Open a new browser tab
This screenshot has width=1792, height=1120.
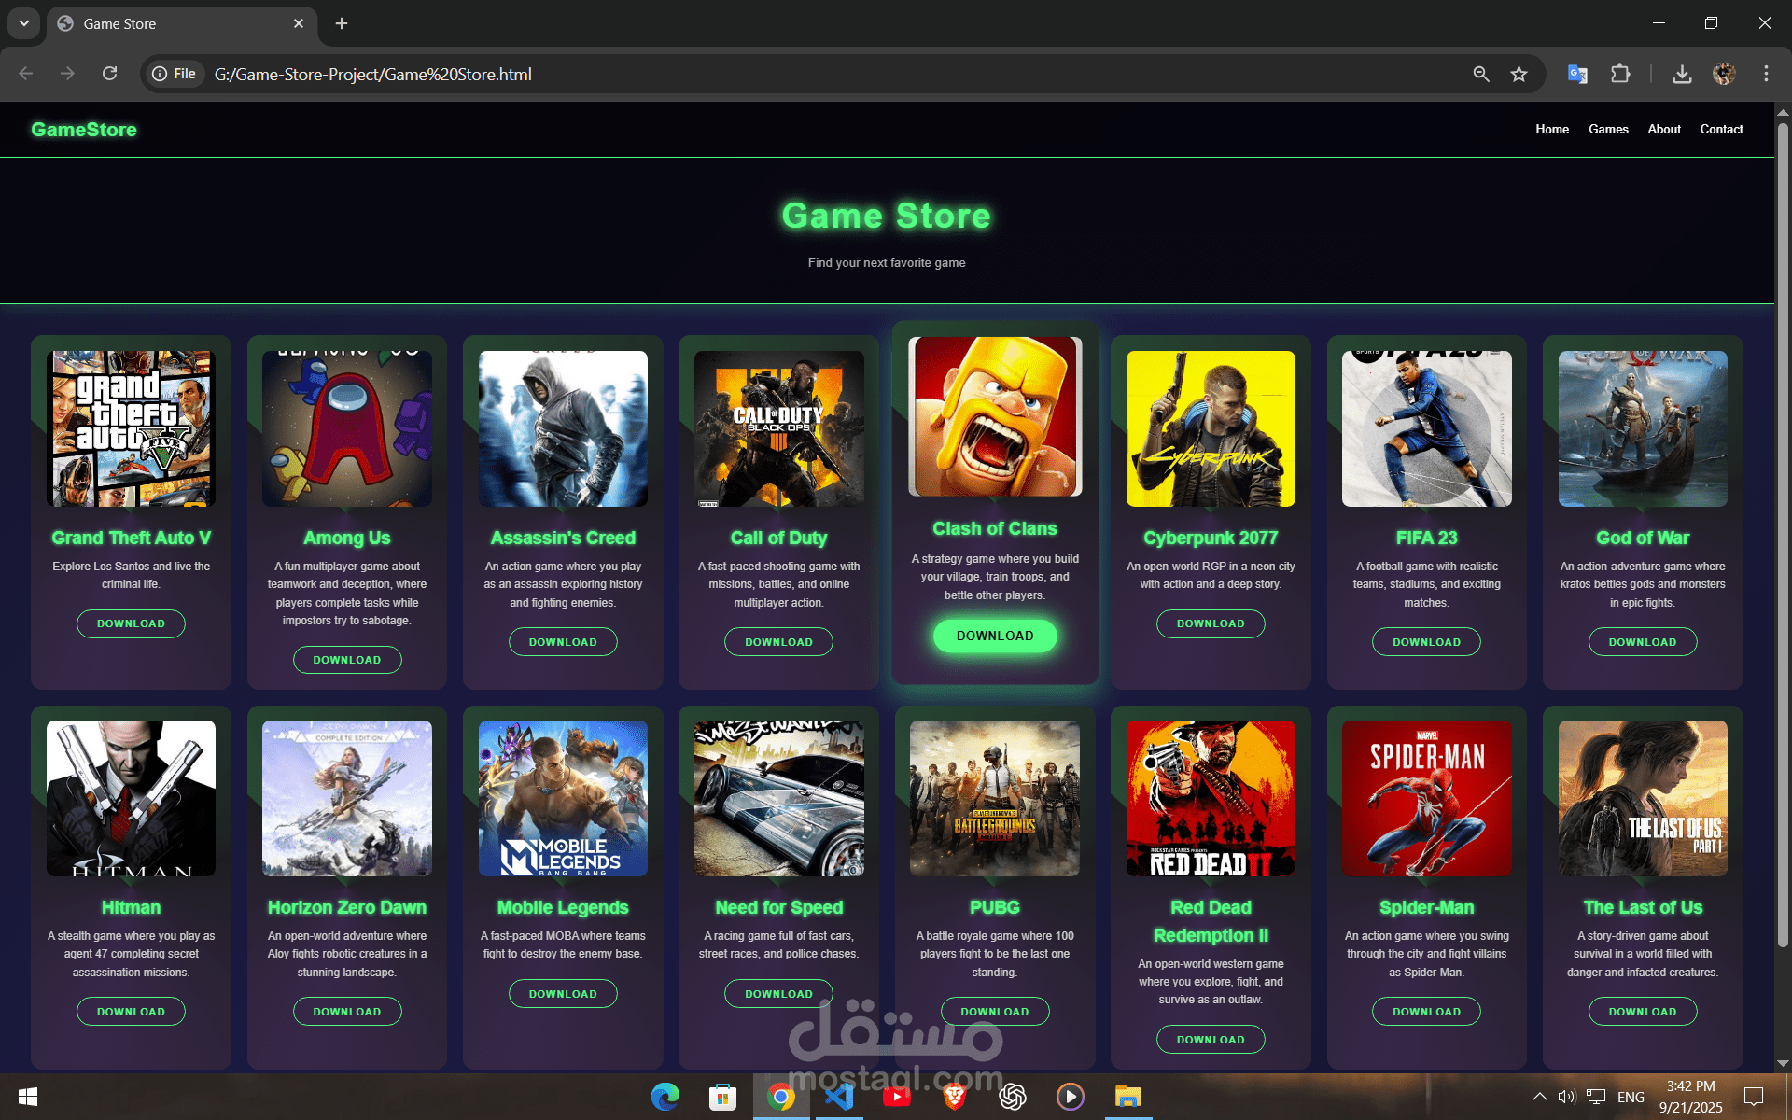pos(342,23)
